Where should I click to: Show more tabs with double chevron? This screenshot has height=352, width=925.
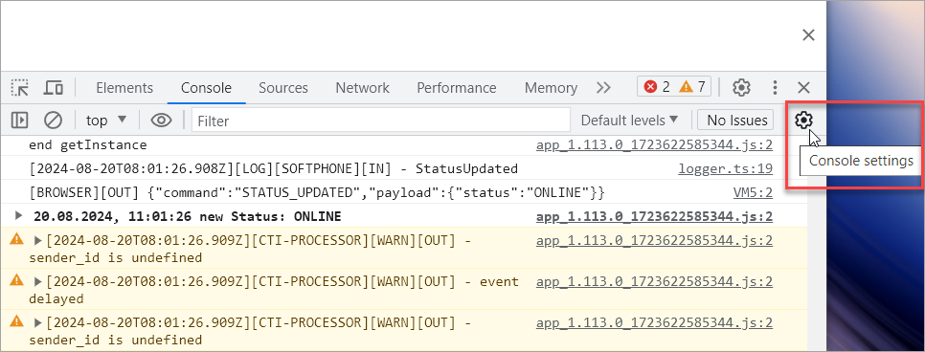[603, 88]
